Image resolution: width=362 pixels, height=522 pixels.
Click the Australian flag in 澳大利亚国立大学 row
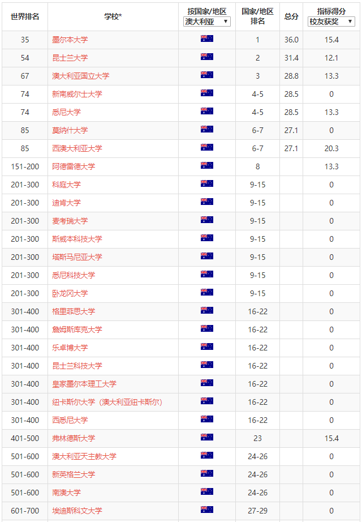(x=207, y=75)
